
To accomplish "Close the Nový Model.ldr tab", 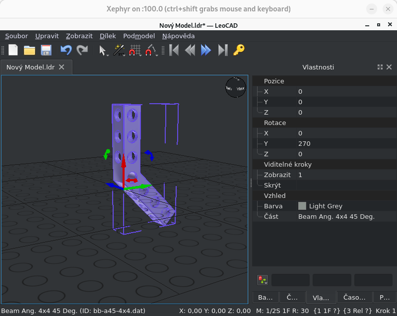I will point(62,67).
